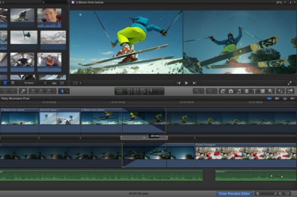
Task: Open the Themes browser icon
Action: [x=270, y=91]
